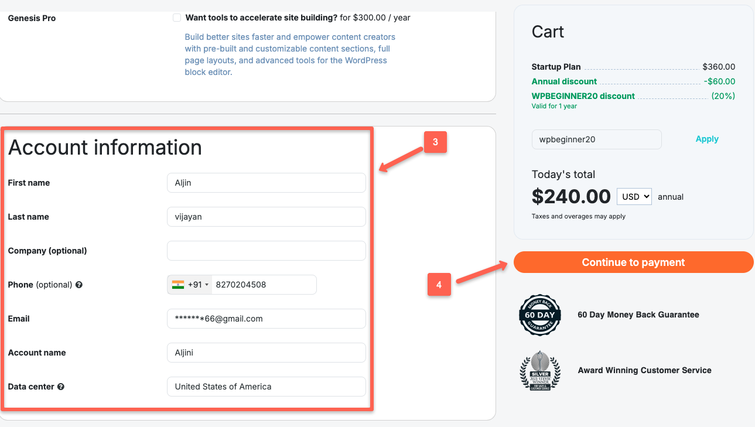Click the Silver award winner badge

pyautogui.click(x=539, y=370)
